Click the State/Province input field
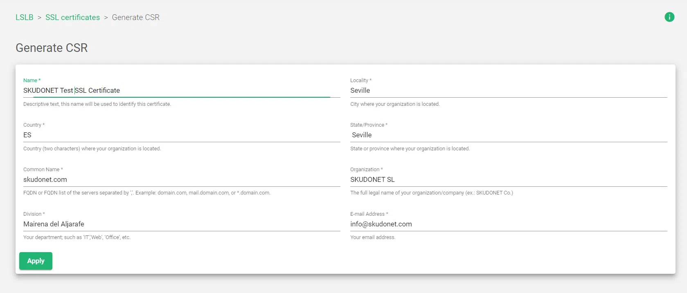Viewport: 687px width, 293px height. (x=509, y=135)
